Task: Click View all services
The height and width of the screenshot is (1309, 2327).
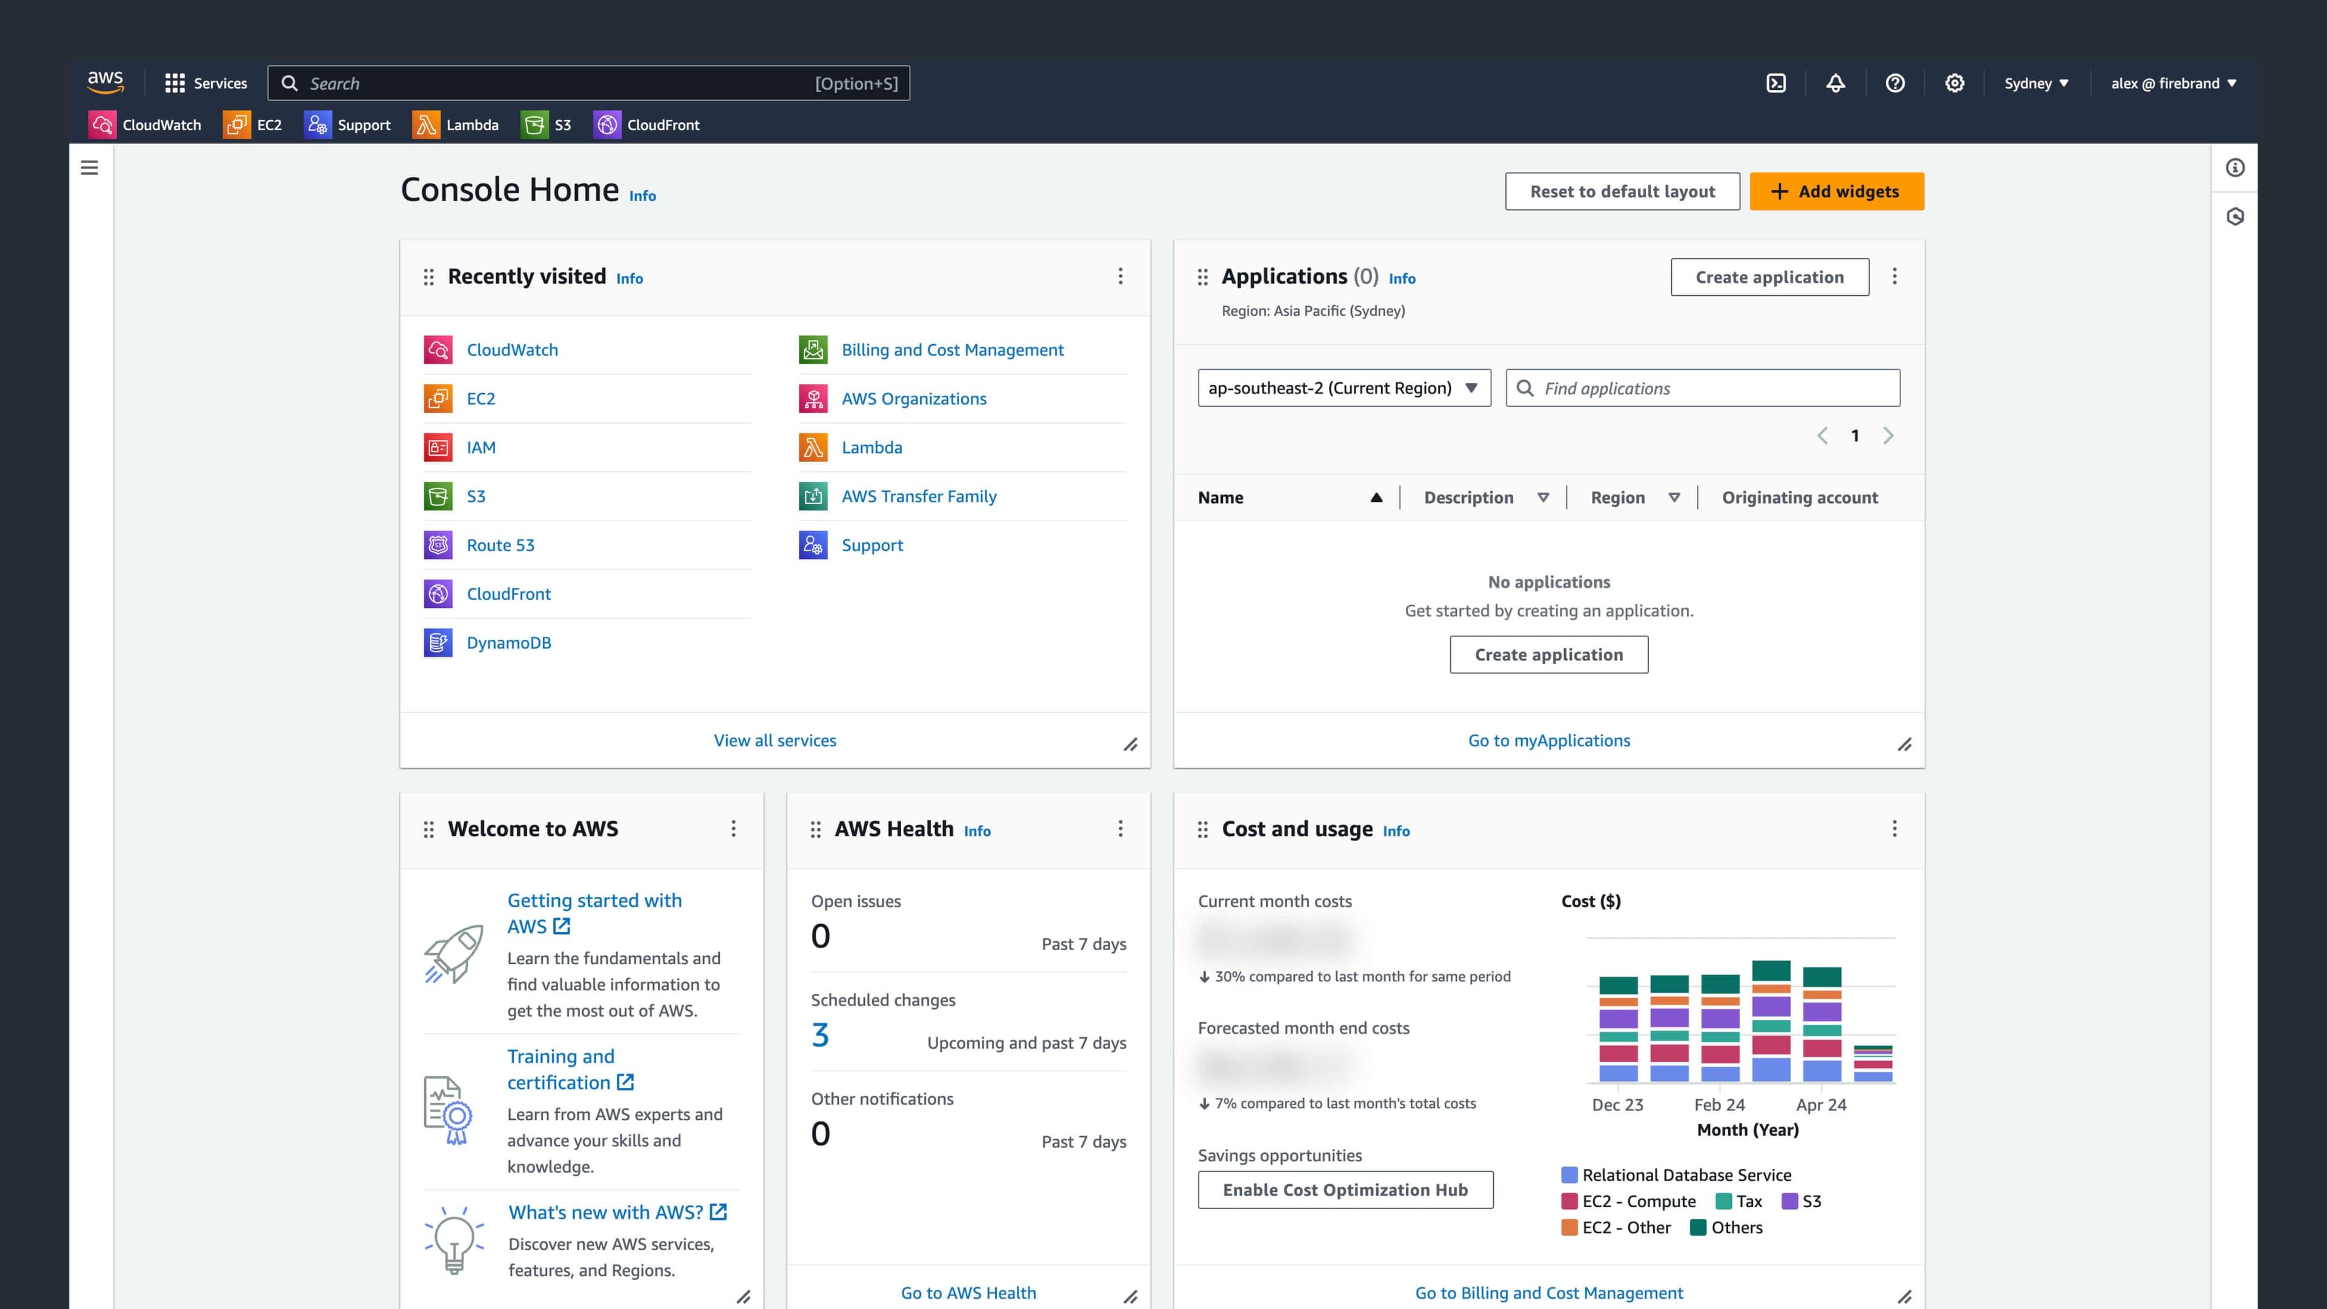Action: pyautogui.click(x=775, y=740)
